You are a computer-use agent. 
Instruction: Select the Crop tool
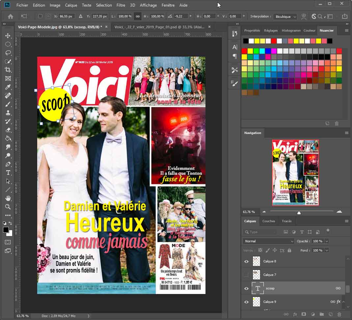click(x=8, y=70)
